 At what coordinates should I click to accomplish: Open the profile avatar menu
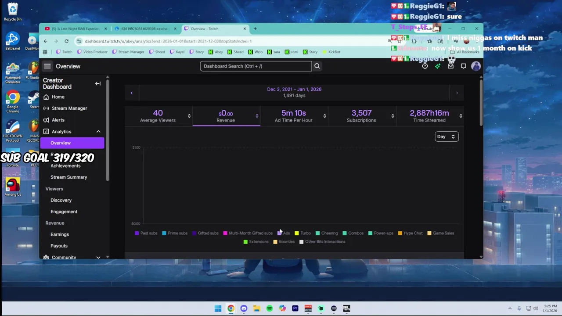pyautogui.click(x=476, y=66)
